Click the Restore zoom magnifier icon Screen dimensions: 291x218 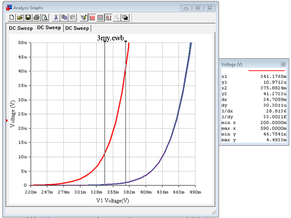[x=117, y=18]
